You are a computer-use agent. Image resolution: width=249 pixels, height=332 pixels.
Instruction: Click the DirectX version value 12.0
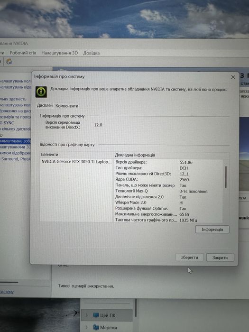point(98,125)
